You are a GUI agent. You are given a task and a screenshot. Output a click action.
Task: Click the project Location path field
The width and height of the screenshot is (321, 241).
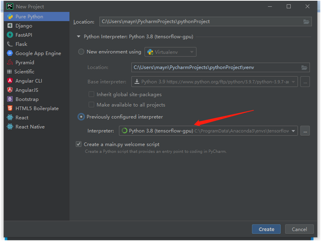click(x=205, y=21)
